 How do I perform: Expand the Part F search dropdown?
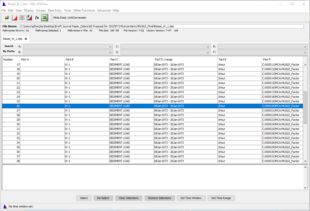[305, 52]
